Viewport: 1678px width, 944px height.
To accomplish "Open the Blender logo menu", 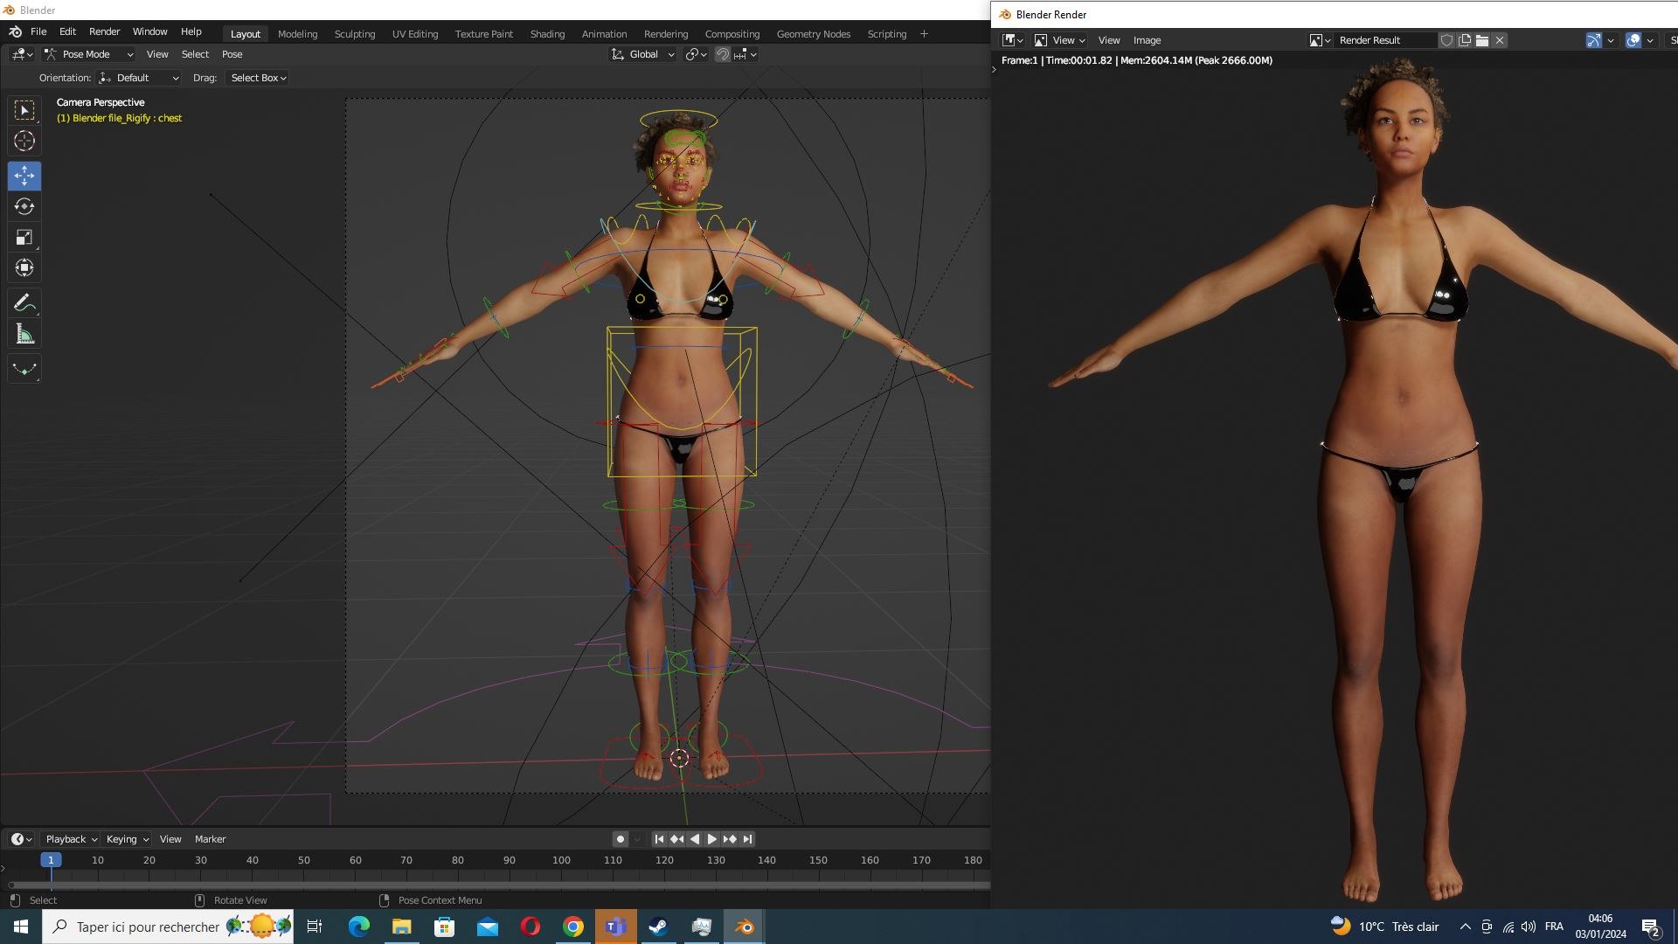I will pyautogui.click(x=15, y=31).
